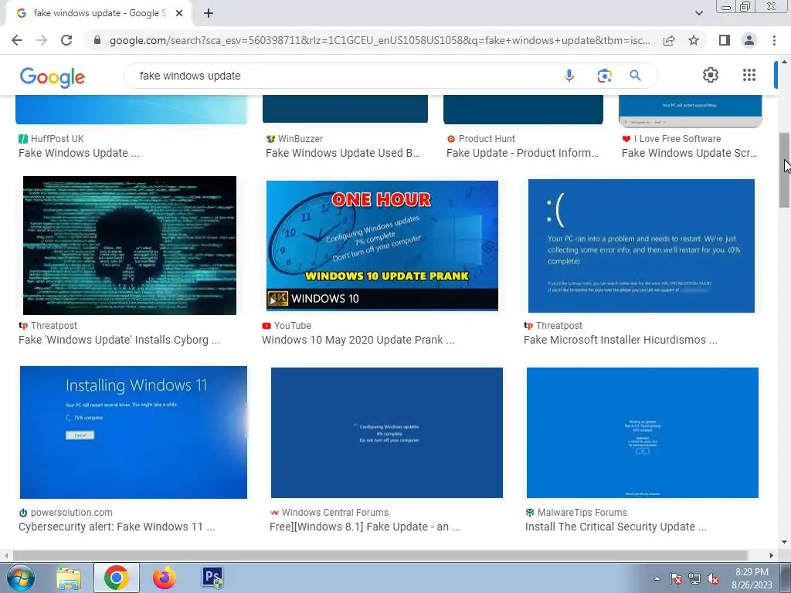The height and width of the screenshot is (593, 791).
Task: Click the scrollbar down arrow
Action: tap(785, 542)
